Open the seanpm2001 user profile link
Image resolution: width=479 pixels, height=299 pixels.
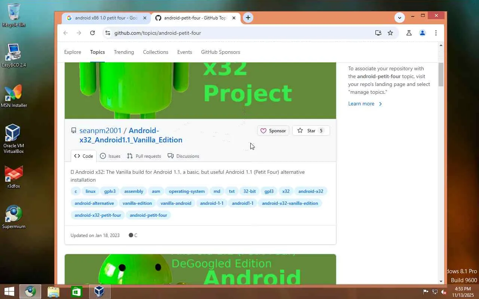tap(100, 130)
